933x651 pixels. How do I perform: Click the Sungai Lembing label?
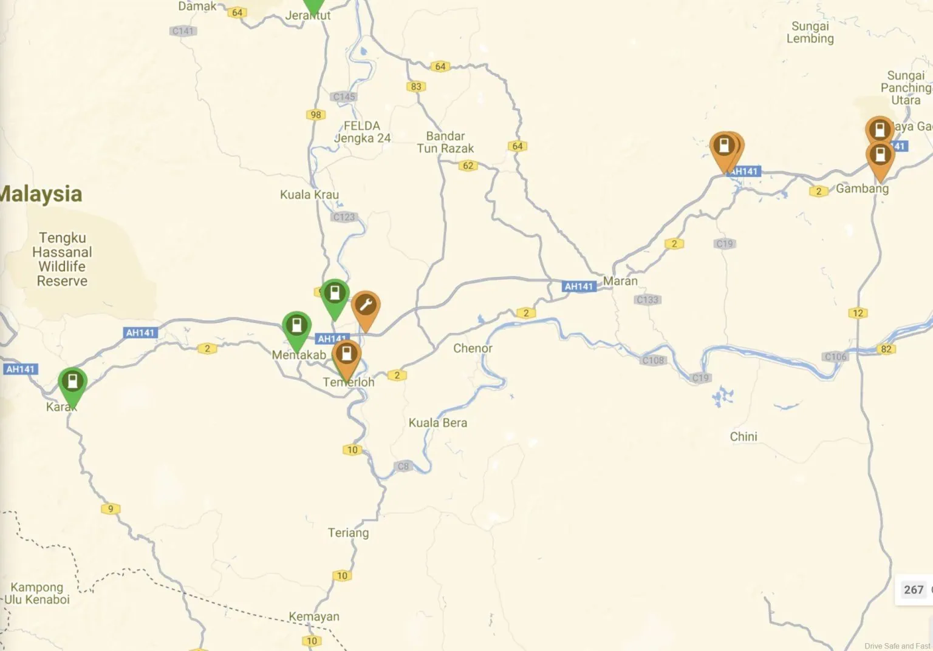(810, 32)
